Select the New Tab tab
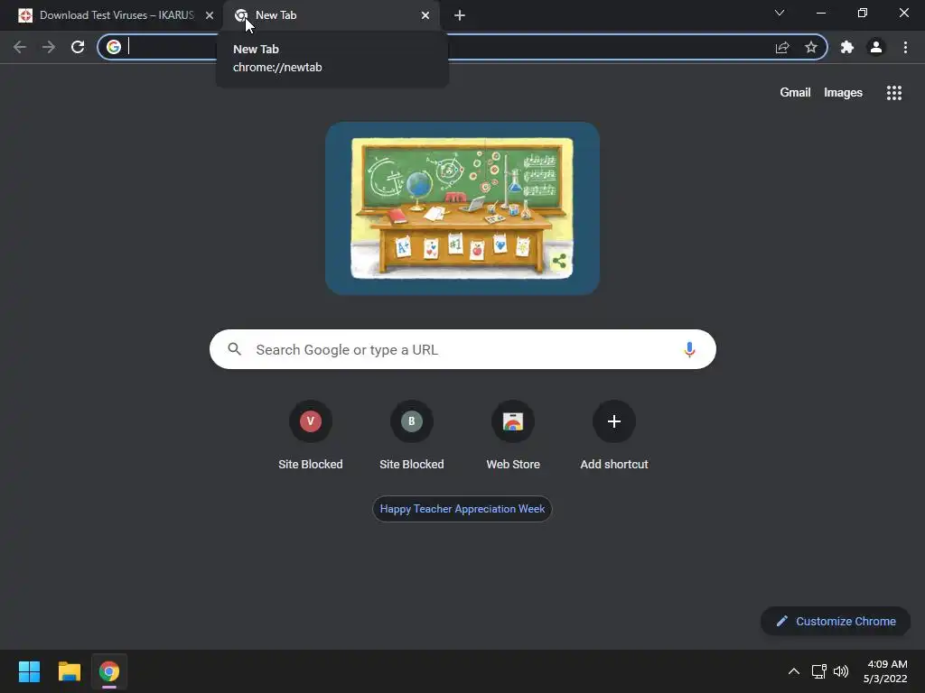925x693 pixels. [331, 15]
